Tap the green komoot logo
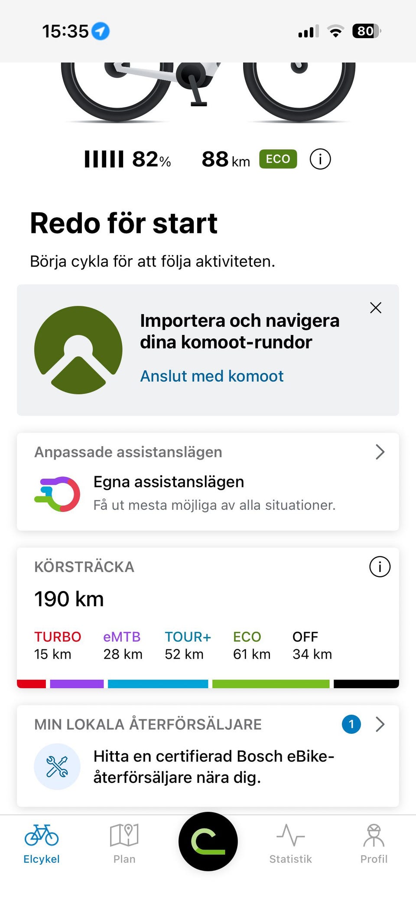The height and width of the screenshot is (903, 416). 78,350
